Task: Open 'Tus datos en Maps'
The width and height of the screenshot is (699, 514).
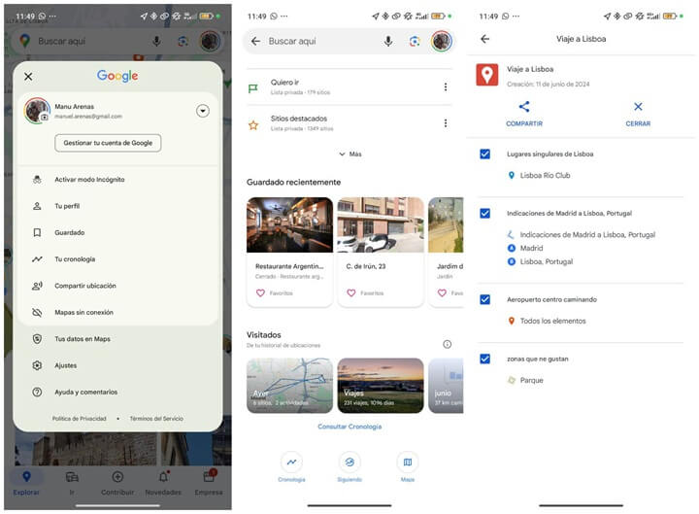Action: point(118,339)
